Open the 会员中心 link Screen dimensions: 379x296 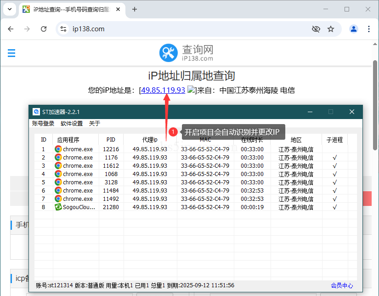342,285
